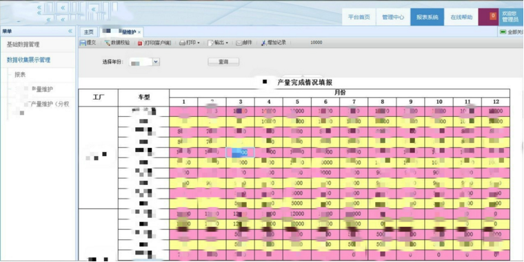Screen dimensions: 524x262
Task: Click the 查询 query button
Action: (223, 62)
